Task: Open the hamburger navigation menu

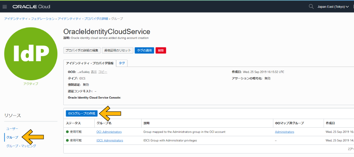Action: pyautogui.click(x=4, y=7)
